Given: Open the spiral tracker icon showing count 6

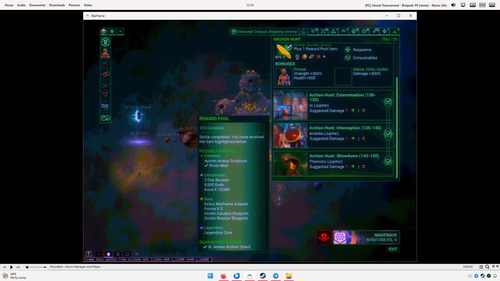Looking at the screenshot, I should [354, 31].
